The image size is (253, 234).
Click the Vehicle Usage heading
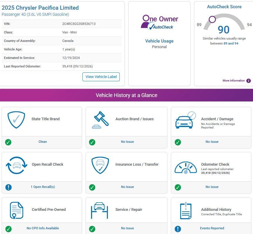coord(159,41)
